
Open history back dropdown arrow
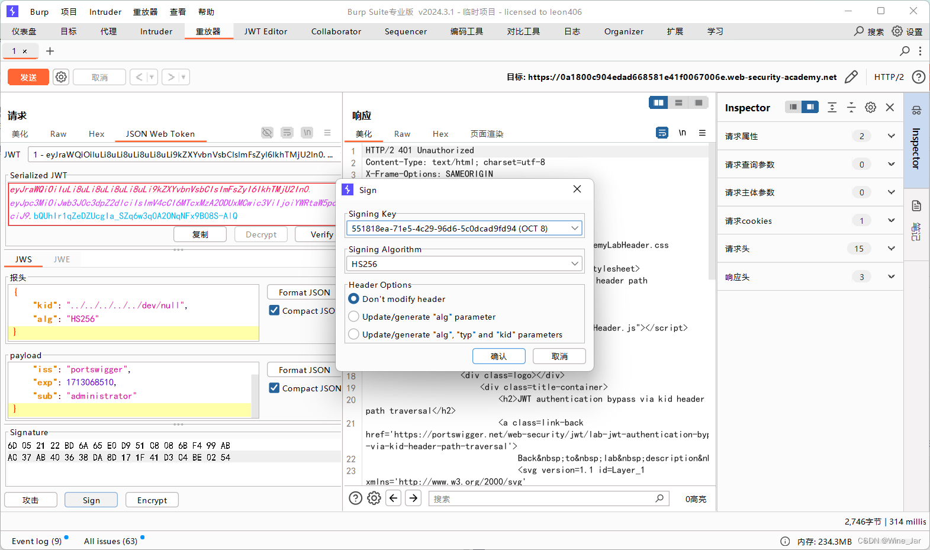click(152, 77)
